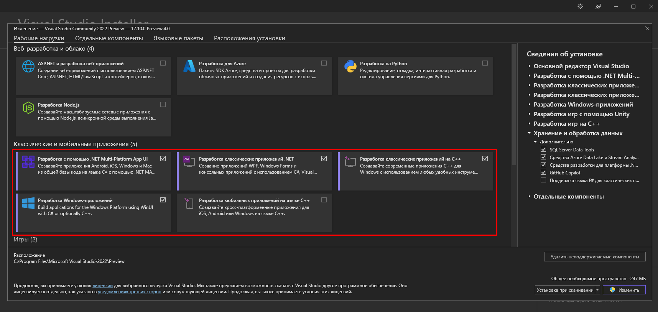658x312 pixels.
Task: Enable F# language support checkbox
Action: click(x=543, y=180)
